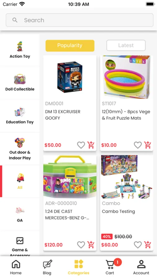Click the Search input field
Screen dimensions: 157x278
coord(80,20)
